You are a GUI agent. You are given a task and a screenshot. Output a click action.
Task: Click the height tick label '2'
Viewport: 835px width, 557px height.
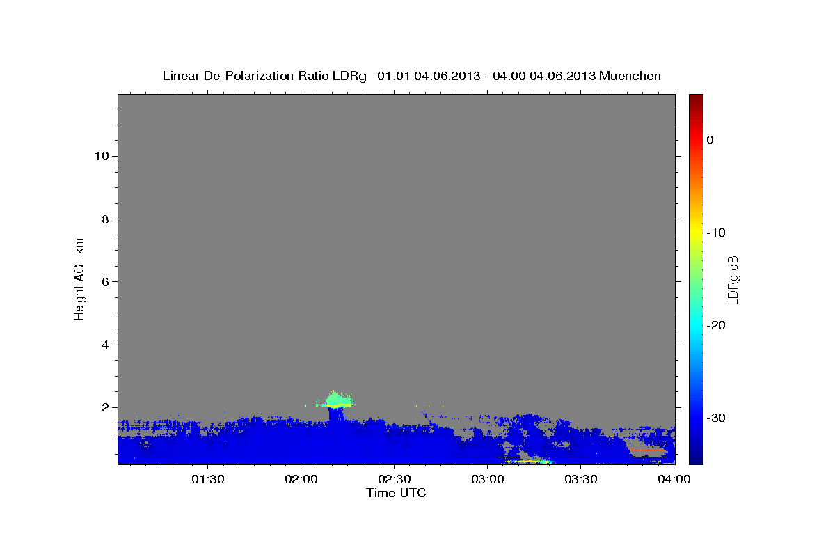click(104, 407)
